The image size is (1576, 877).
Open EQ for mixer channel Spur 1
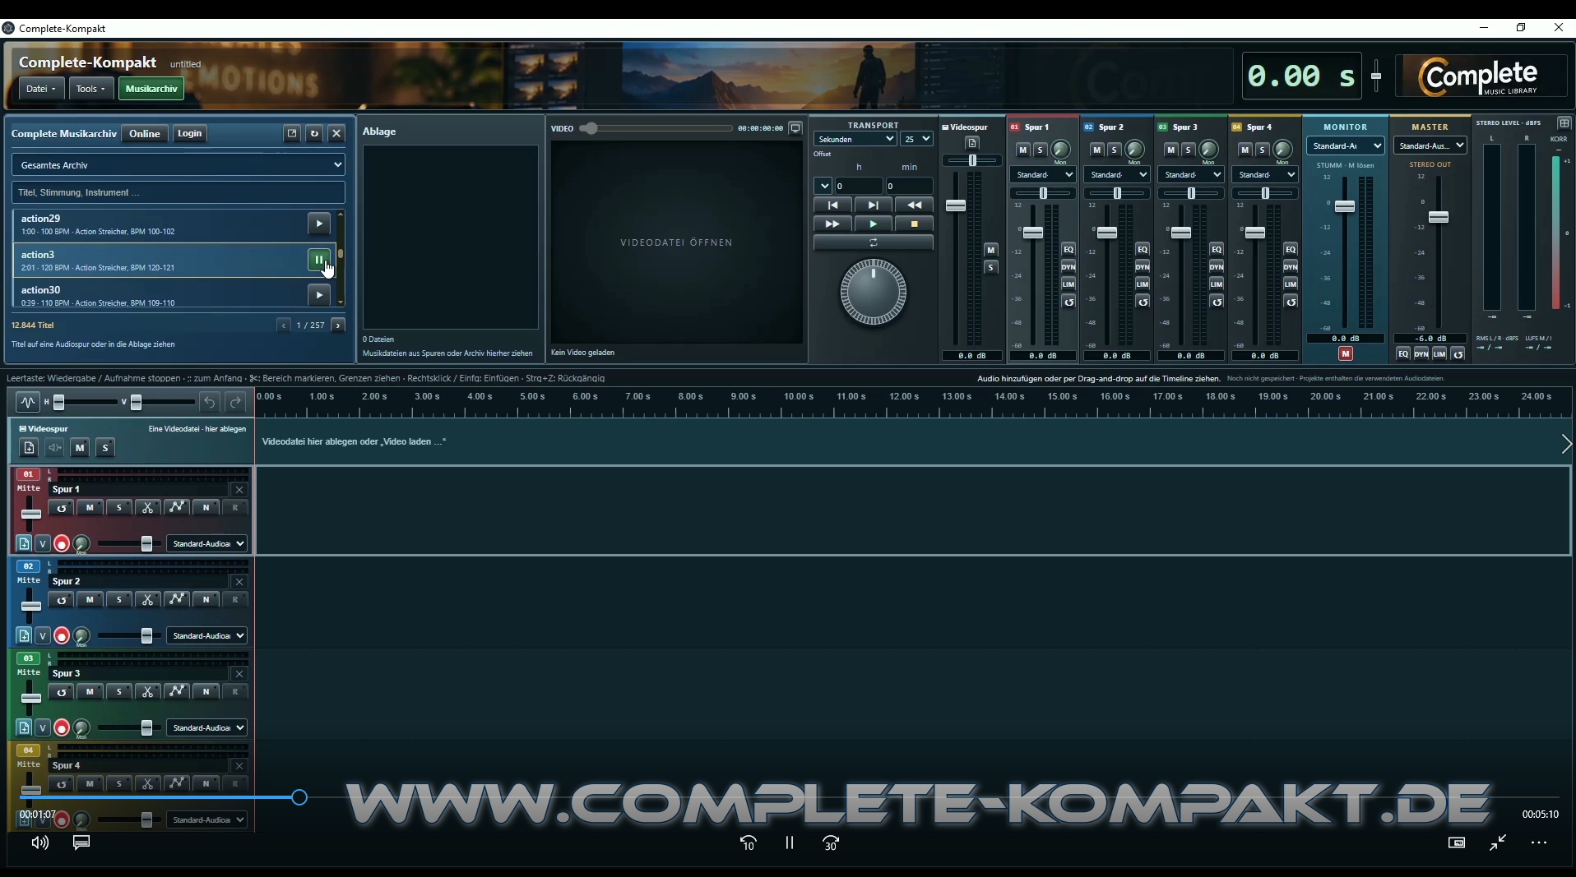[x=1068, y=250]
